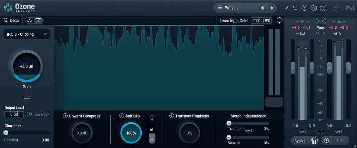Switch to the waveform view icon
The image size is (357, 148).
(30, 21)
